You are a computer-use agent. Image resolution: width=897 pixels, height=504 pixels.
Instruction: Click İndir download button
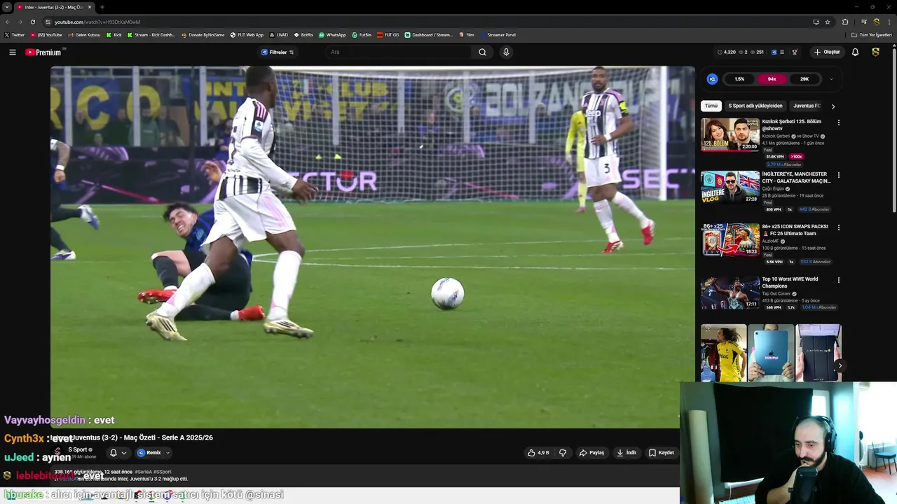tap(626, 453)
